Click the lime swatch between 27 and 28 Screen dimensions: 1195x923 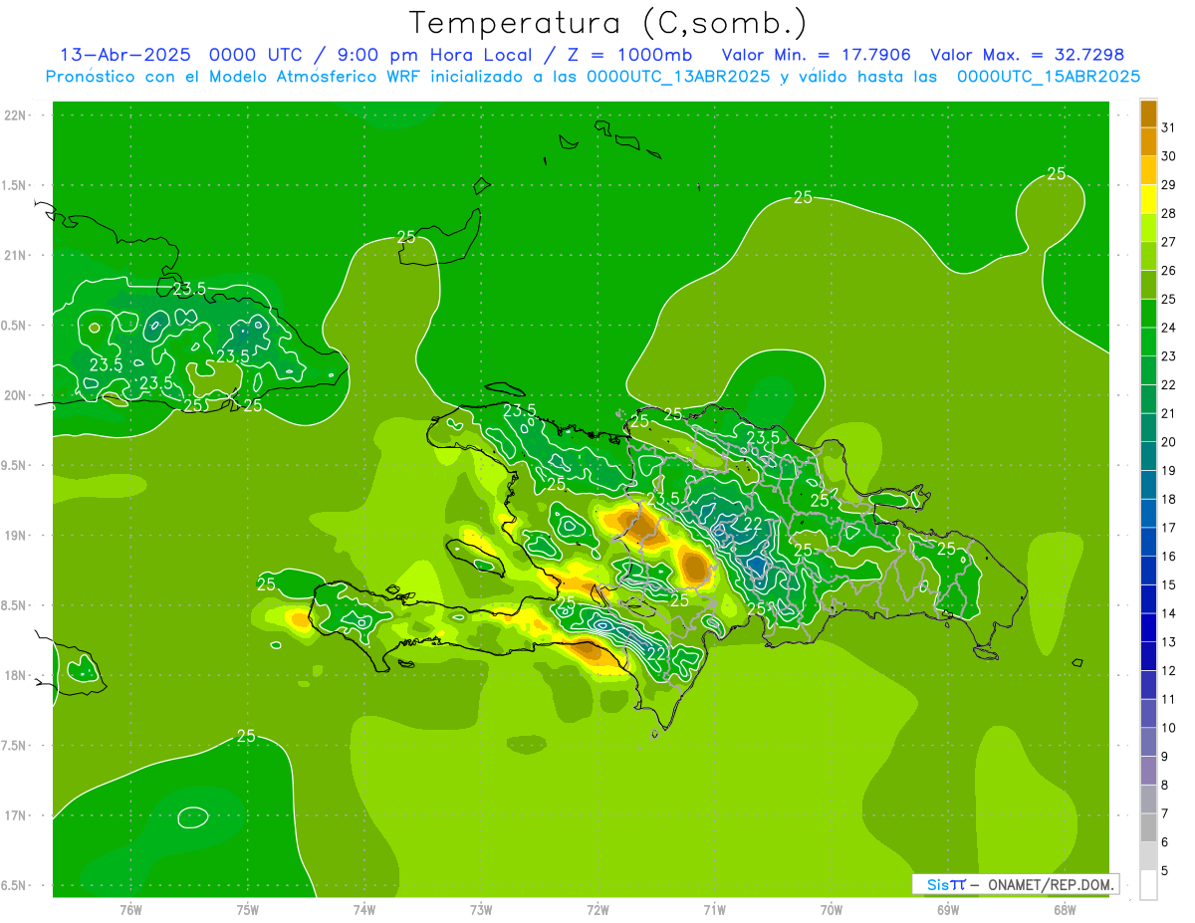1148,227
